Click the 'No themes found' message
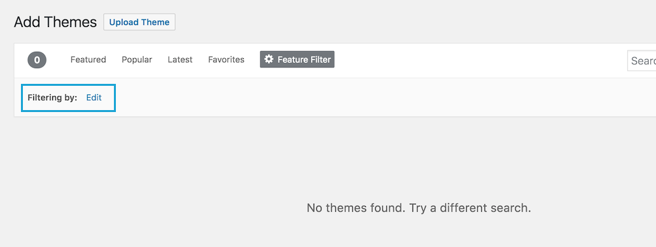The image size is (656, 247). click(x=419, y=208)
